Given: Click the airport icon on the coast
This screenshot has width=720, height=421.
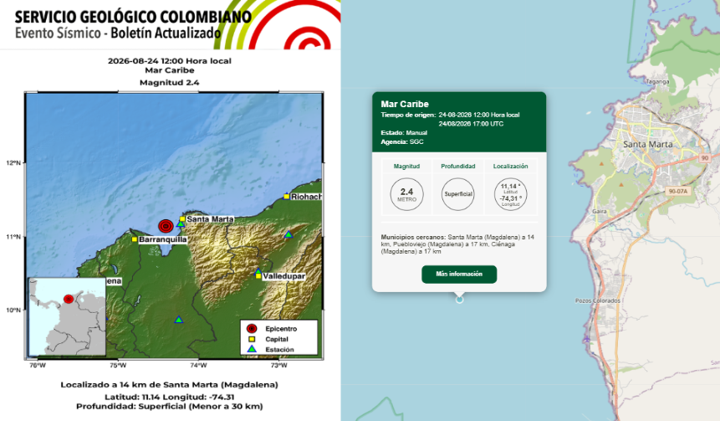Looking at the screenshot, I should pos(587,339).
